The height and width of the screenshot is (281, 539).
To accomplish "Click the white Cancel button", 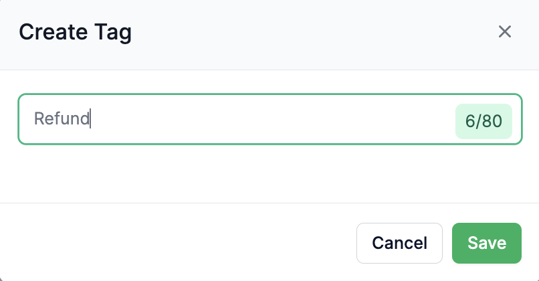I will point(399,243).
